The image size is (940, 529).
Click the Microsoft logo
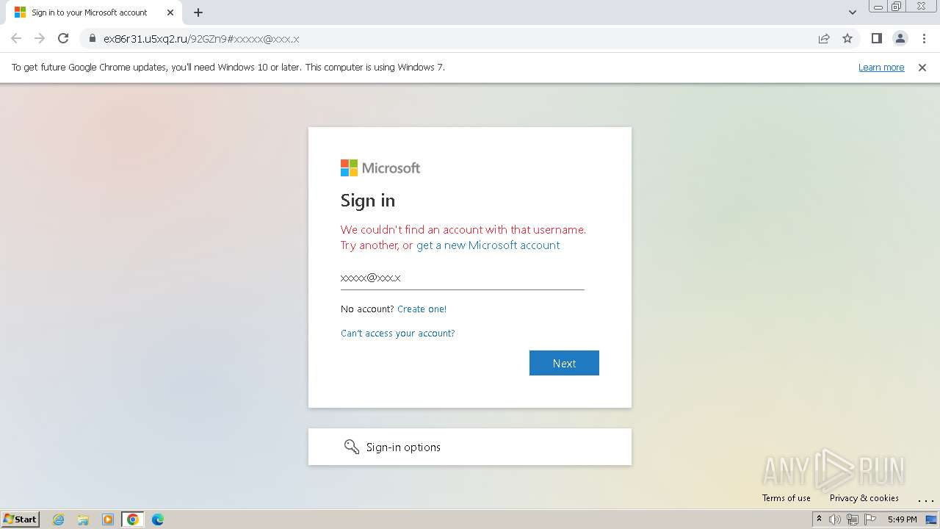380,168
